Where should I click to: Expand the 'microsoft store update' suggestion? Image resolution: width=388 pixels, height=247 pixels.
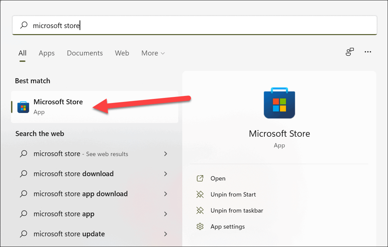point(166,234)
